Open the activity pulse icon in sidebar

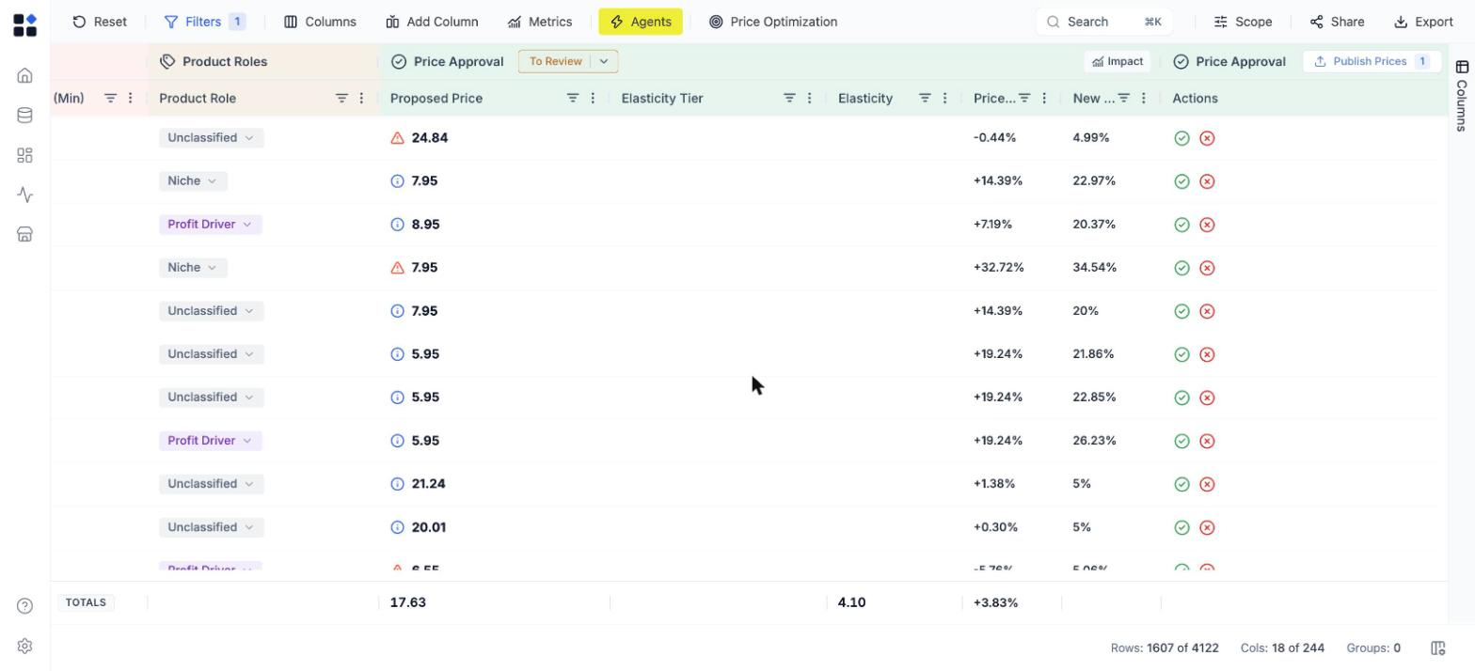click(25, 195)
